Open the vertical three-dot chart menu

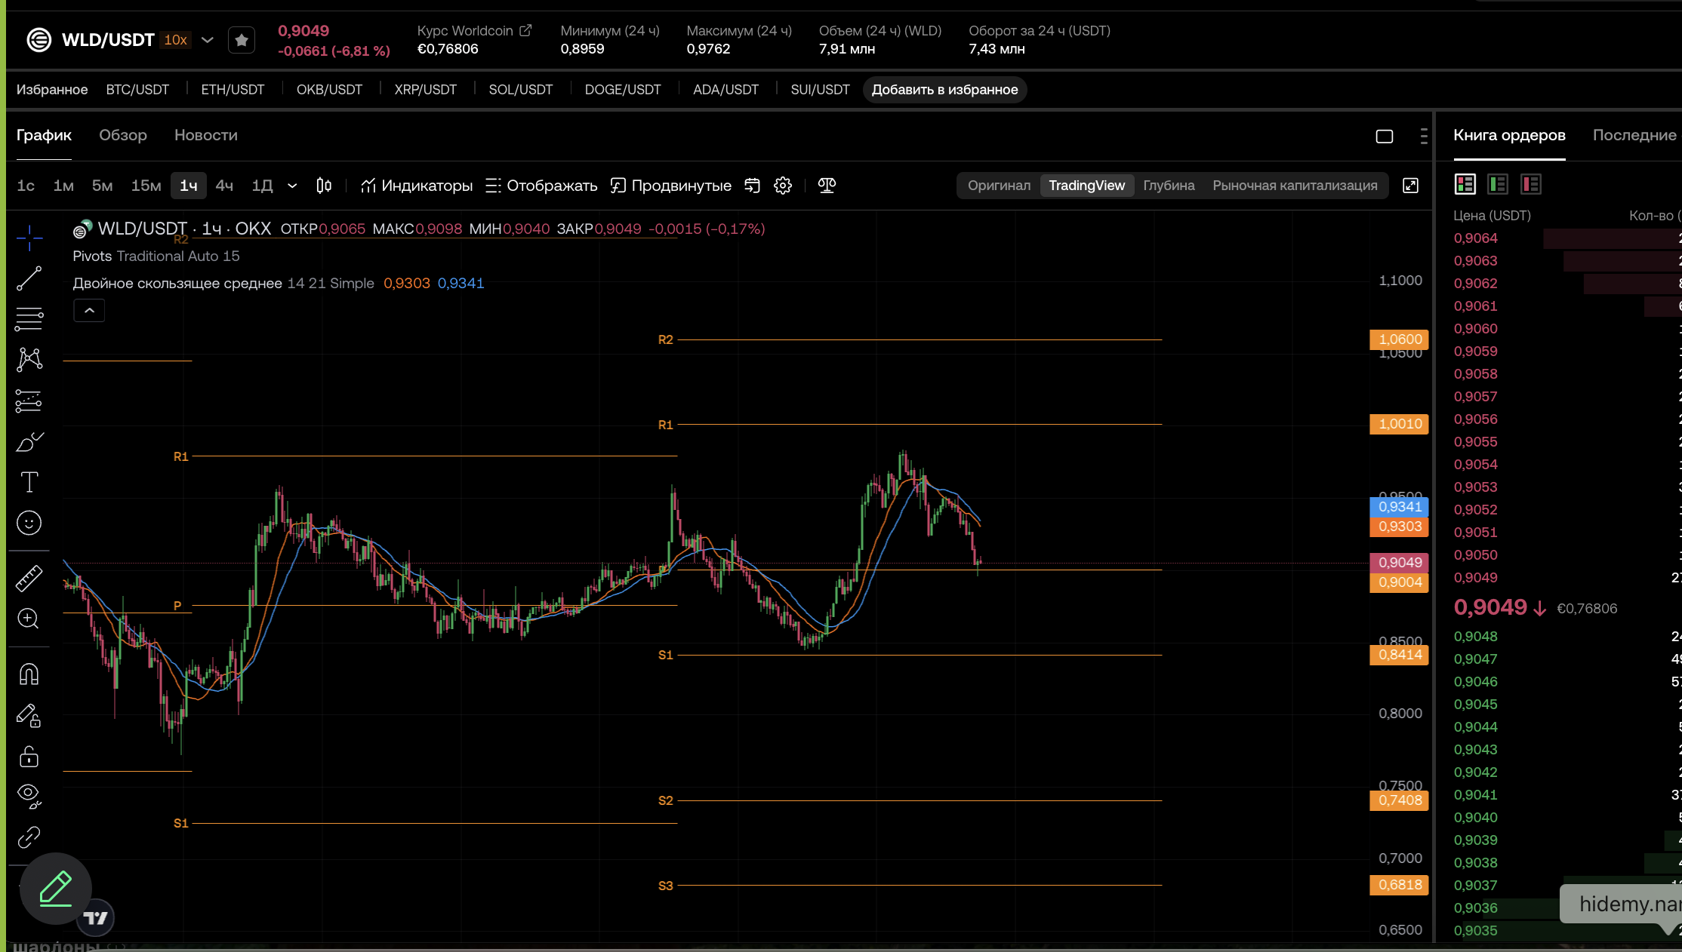1424,137
